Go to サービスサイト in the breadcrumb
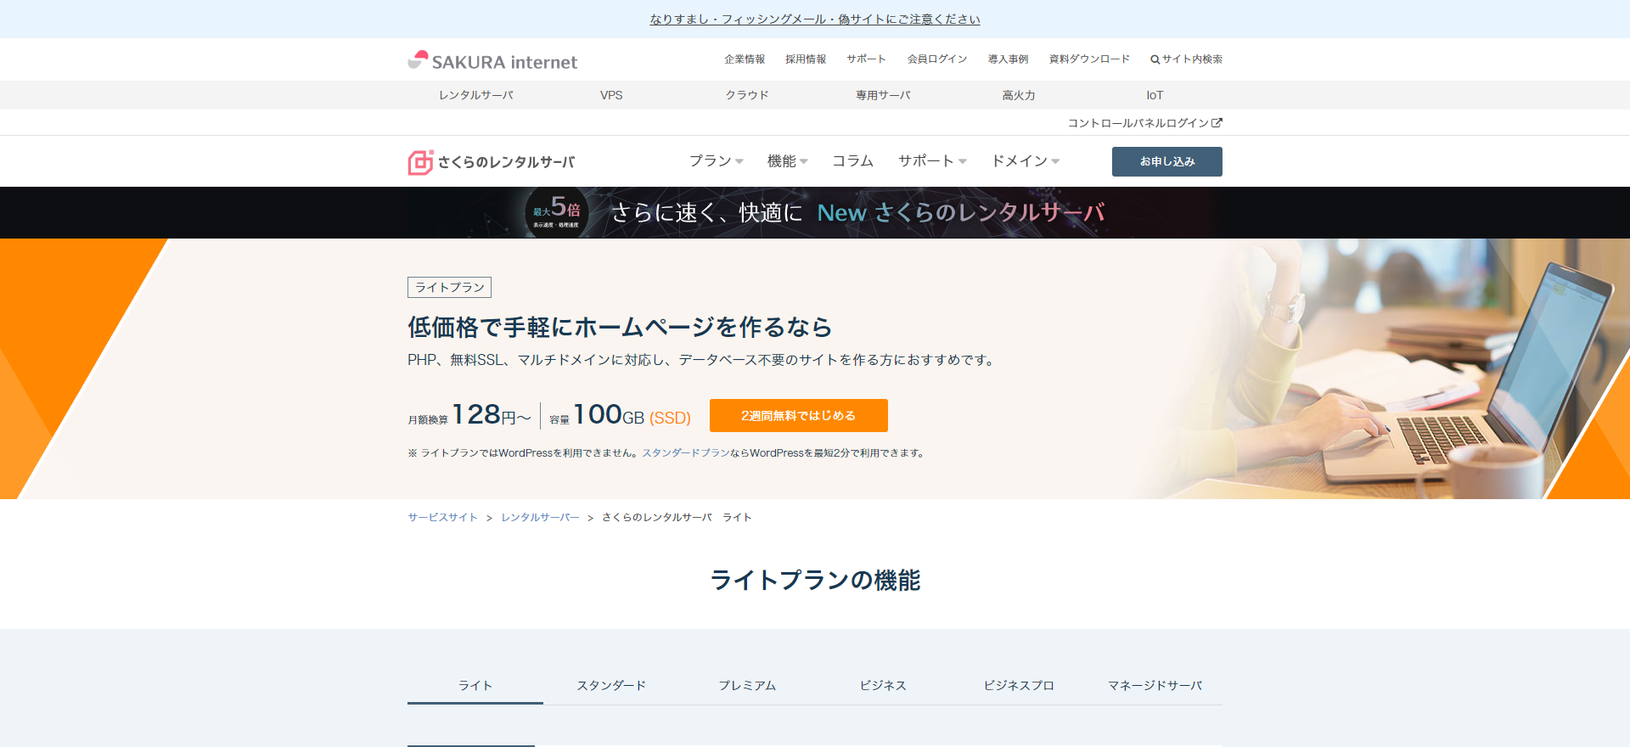The width and height of the screenshot is (1630, 747). point(442,518)
